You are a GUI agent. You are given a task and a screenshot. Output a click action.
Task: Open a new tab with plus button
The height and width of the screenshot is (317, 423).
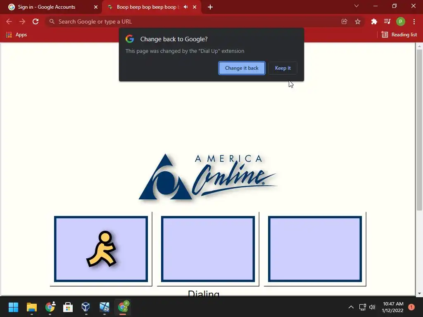[x=210, y=7]
